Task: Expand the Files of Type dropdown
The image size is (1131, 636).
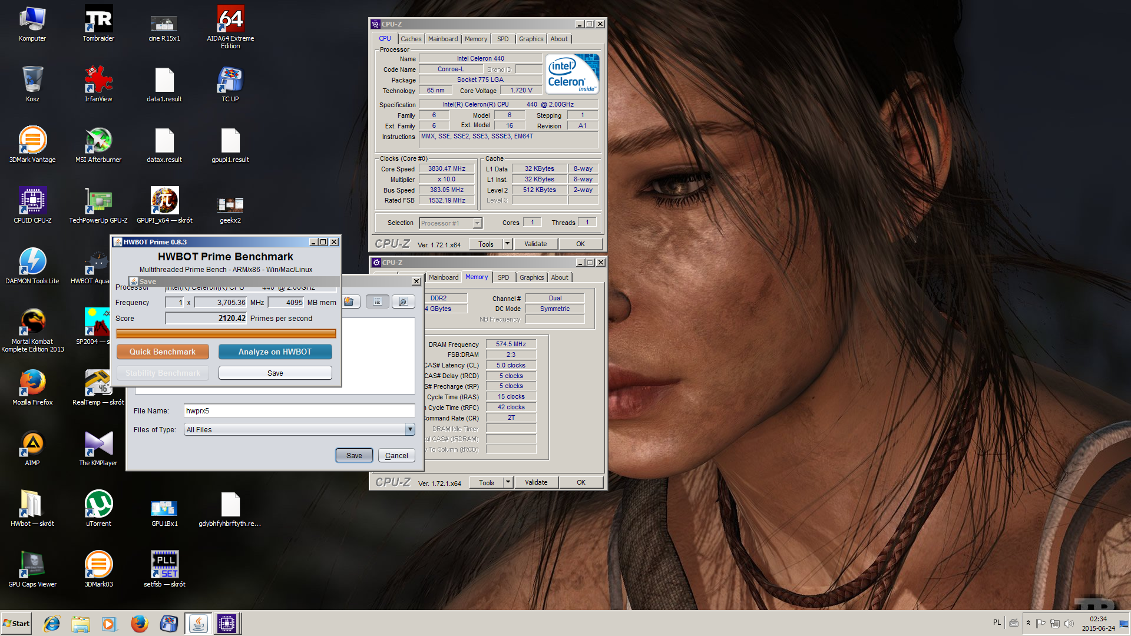Action: coord(410,429)
